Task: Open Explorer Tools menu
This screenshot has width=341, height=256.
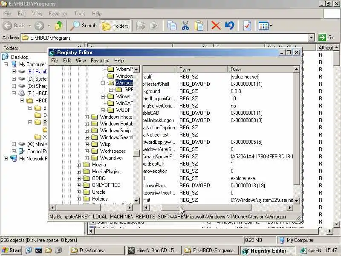Action: point(80,14)
